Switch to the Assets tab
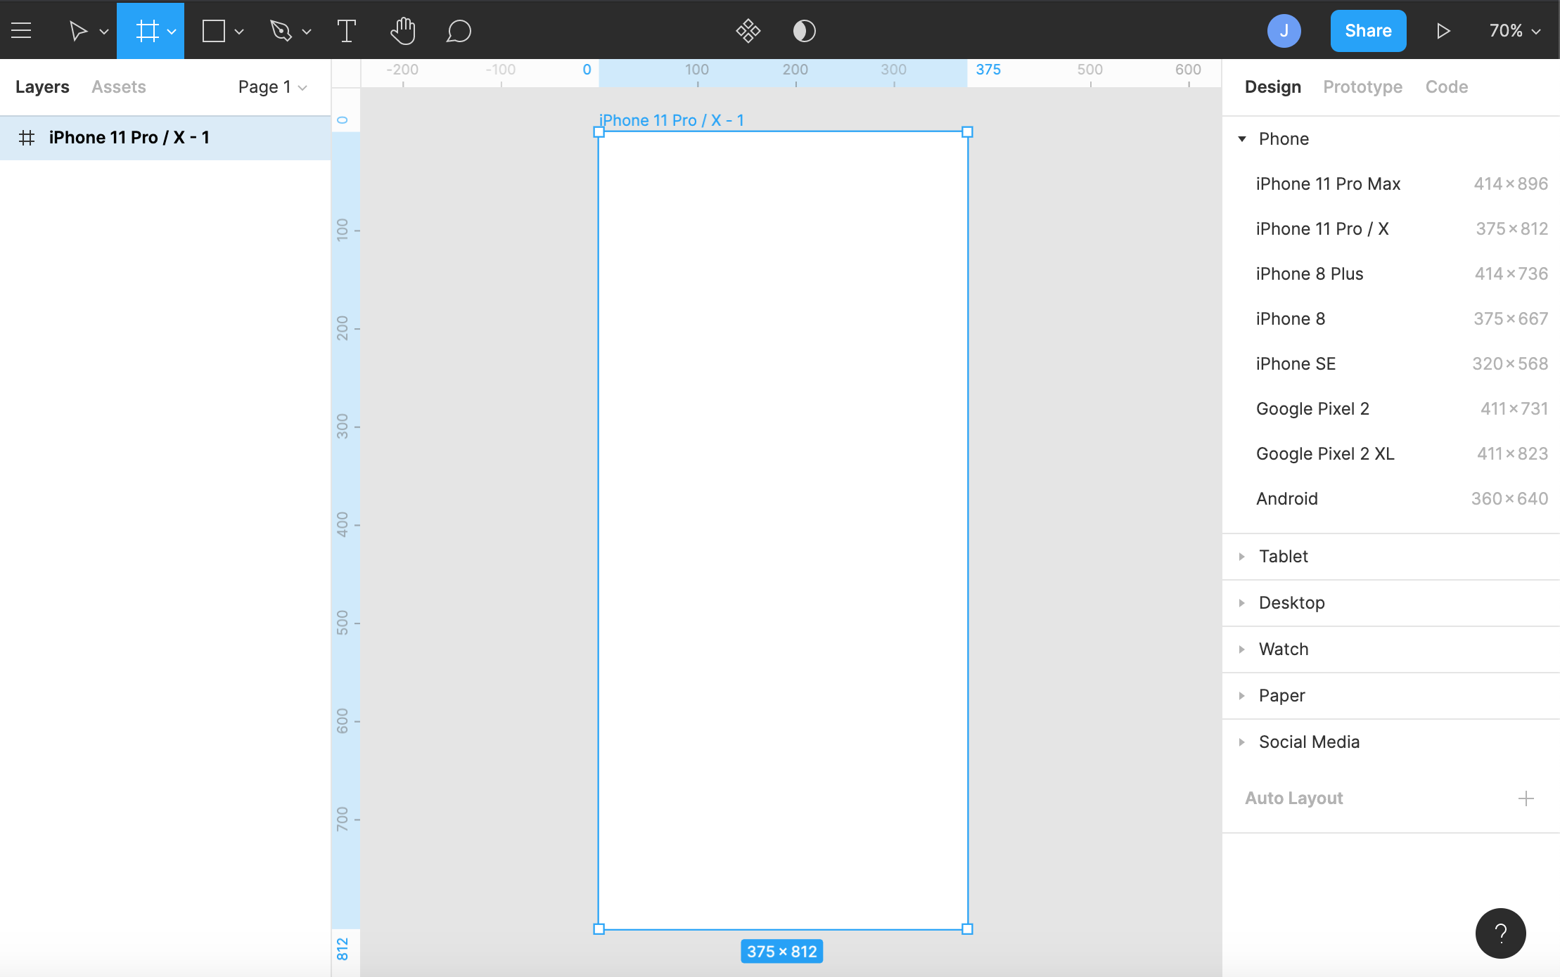This screenshot has height=977, width=1560. click(x=119, y=86)
